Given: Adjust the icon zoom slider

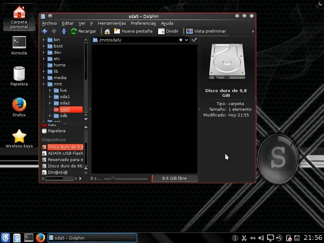Looking at the screenshot, I should click(126, 178).
